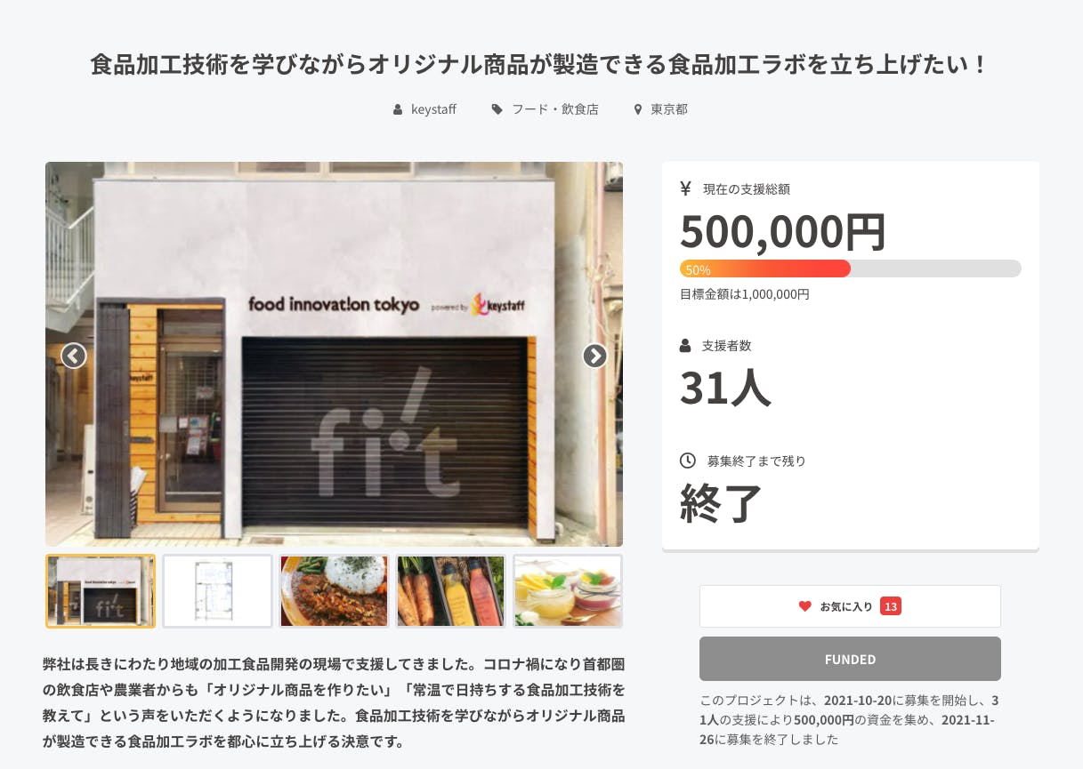Viewport: 1083px width, 769px height.
Task: Click the next image arrow on the carousel
Action: (594, 356)
